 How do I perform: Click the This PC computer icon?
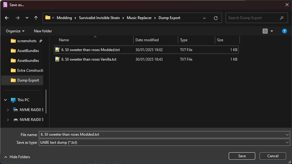(13, 100)
